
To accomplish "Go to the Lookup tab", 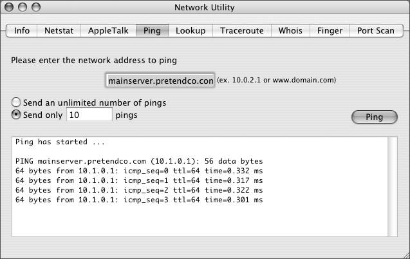I will 191,31.
